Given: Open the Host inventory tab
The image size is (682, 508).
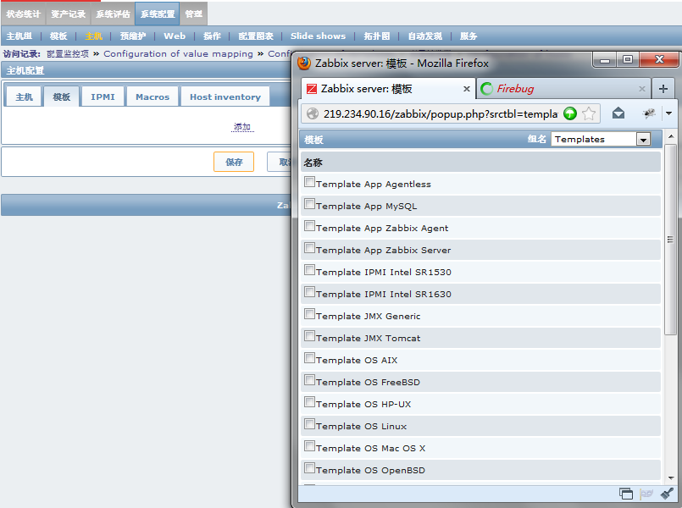Looking at the screenshot, I should pos(225,97).
